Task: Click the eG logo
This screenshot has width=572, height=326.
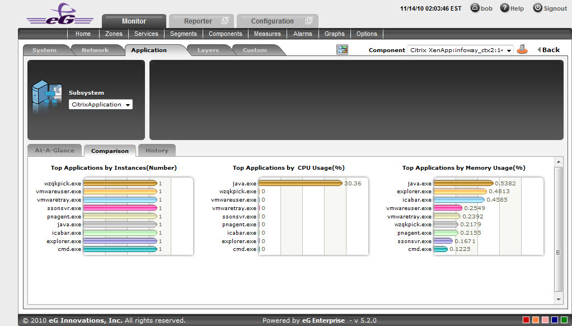Action: [60, 14]
